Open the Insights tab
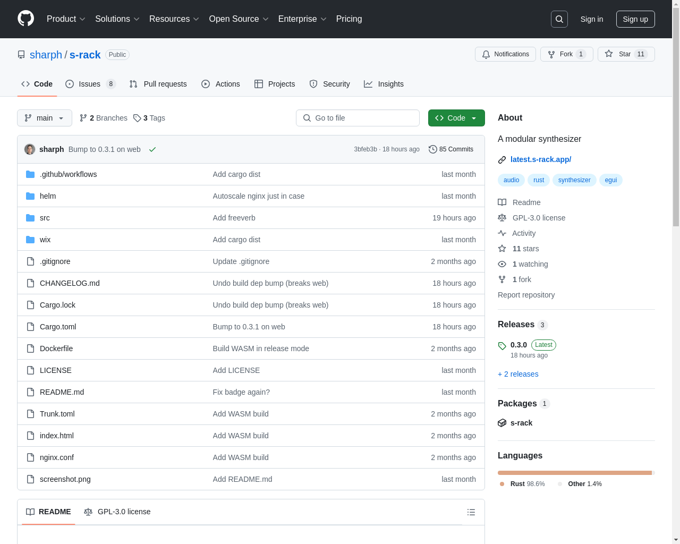680x544 pixels. 384,84
